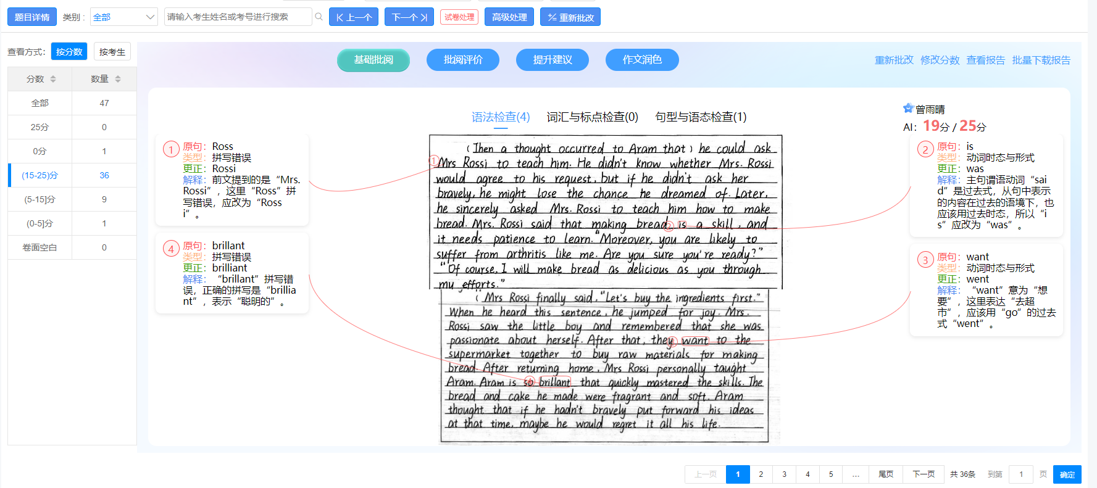This screenshot has width=1097, height=488.
Task: Switch view mode to 按考生
Action: coord(112,52)
